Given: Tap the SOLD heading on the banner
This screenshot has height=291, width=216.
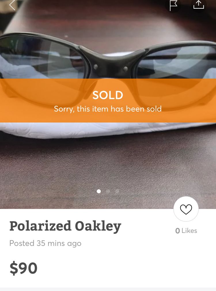Looking at the screenshot, I should [x=108, y=95].
